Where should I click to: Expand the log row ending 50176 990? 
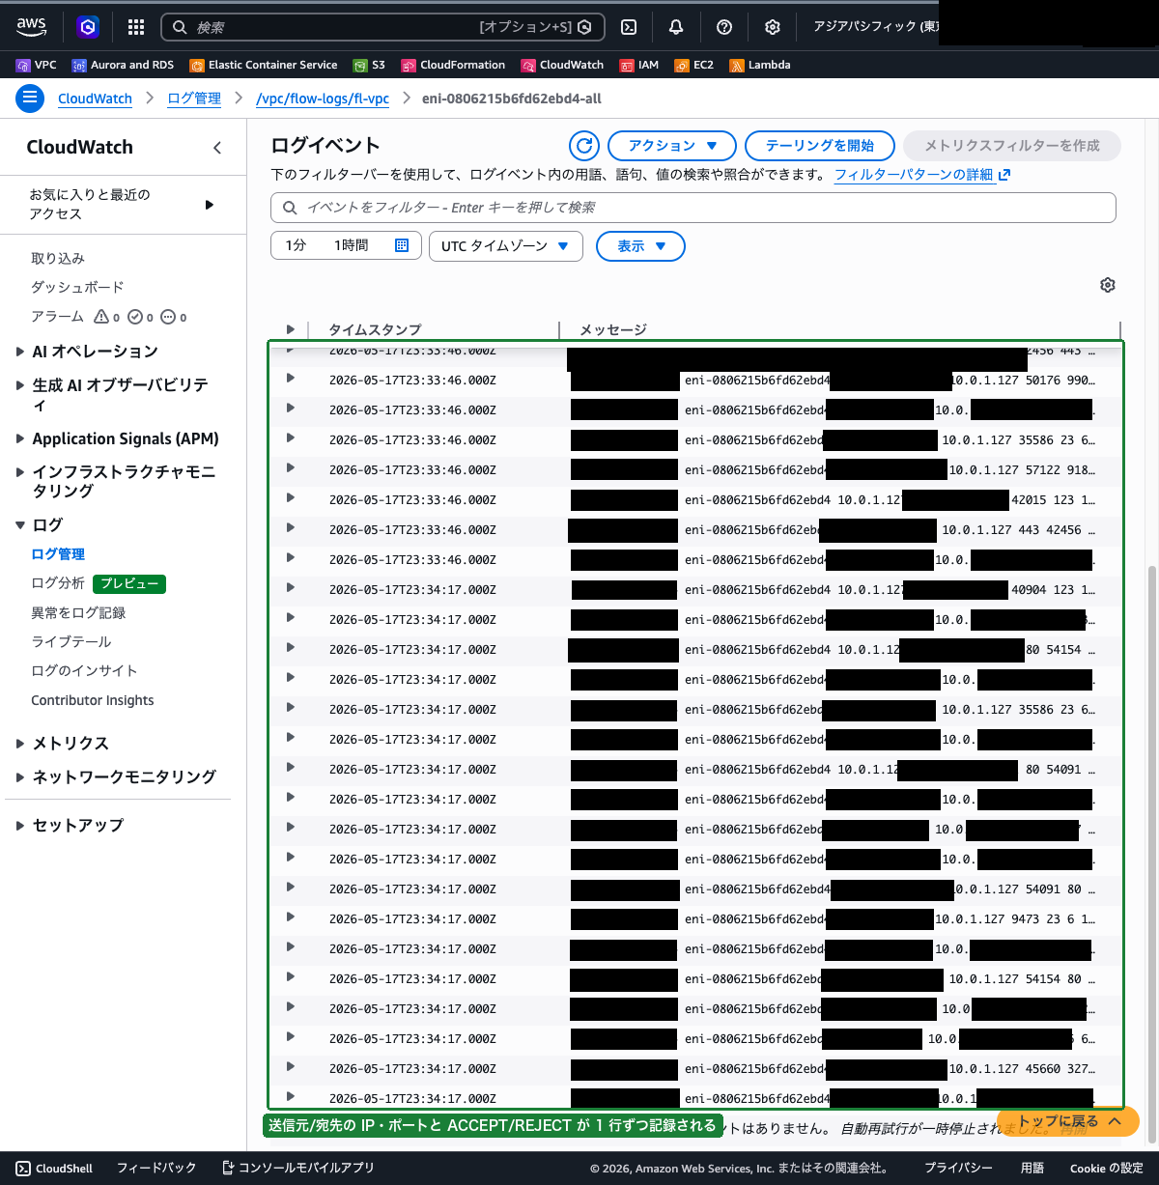coord(291,379)
